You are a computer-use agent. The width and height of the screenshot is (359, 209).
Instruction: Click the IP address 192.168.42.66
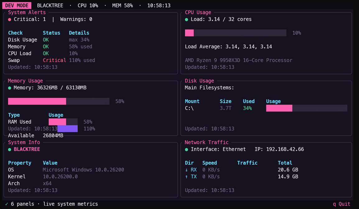click(285, 149)
